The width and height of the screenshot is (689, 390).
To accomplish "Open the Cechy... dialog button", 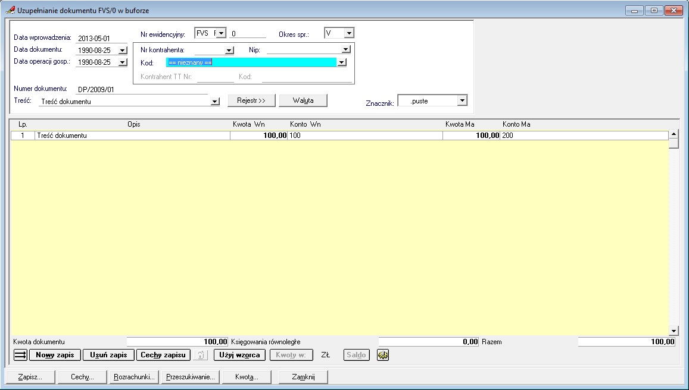I will 82,377.
